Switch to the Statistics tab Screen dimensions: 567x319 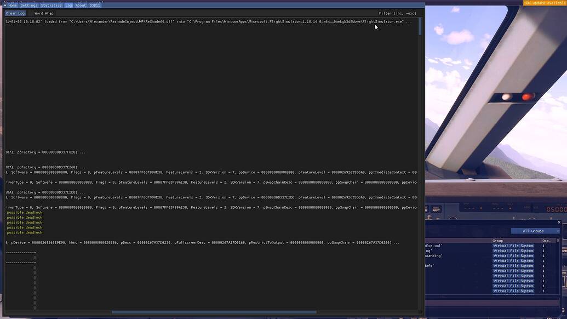click(x=51, y=5)
